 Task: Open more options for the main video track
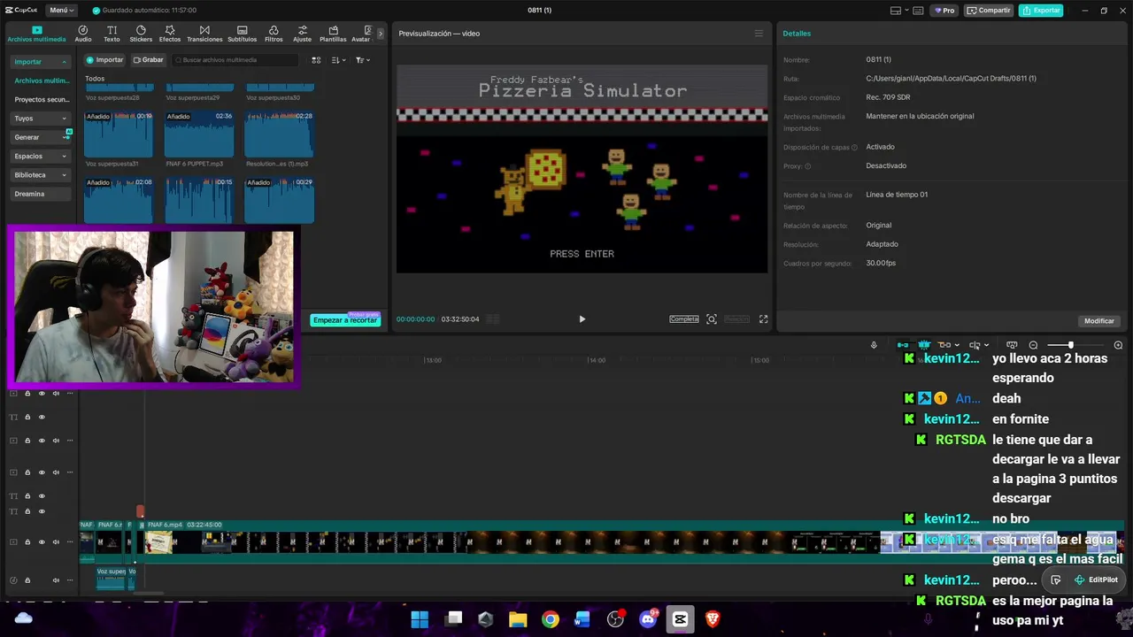(x=70, y=542)
